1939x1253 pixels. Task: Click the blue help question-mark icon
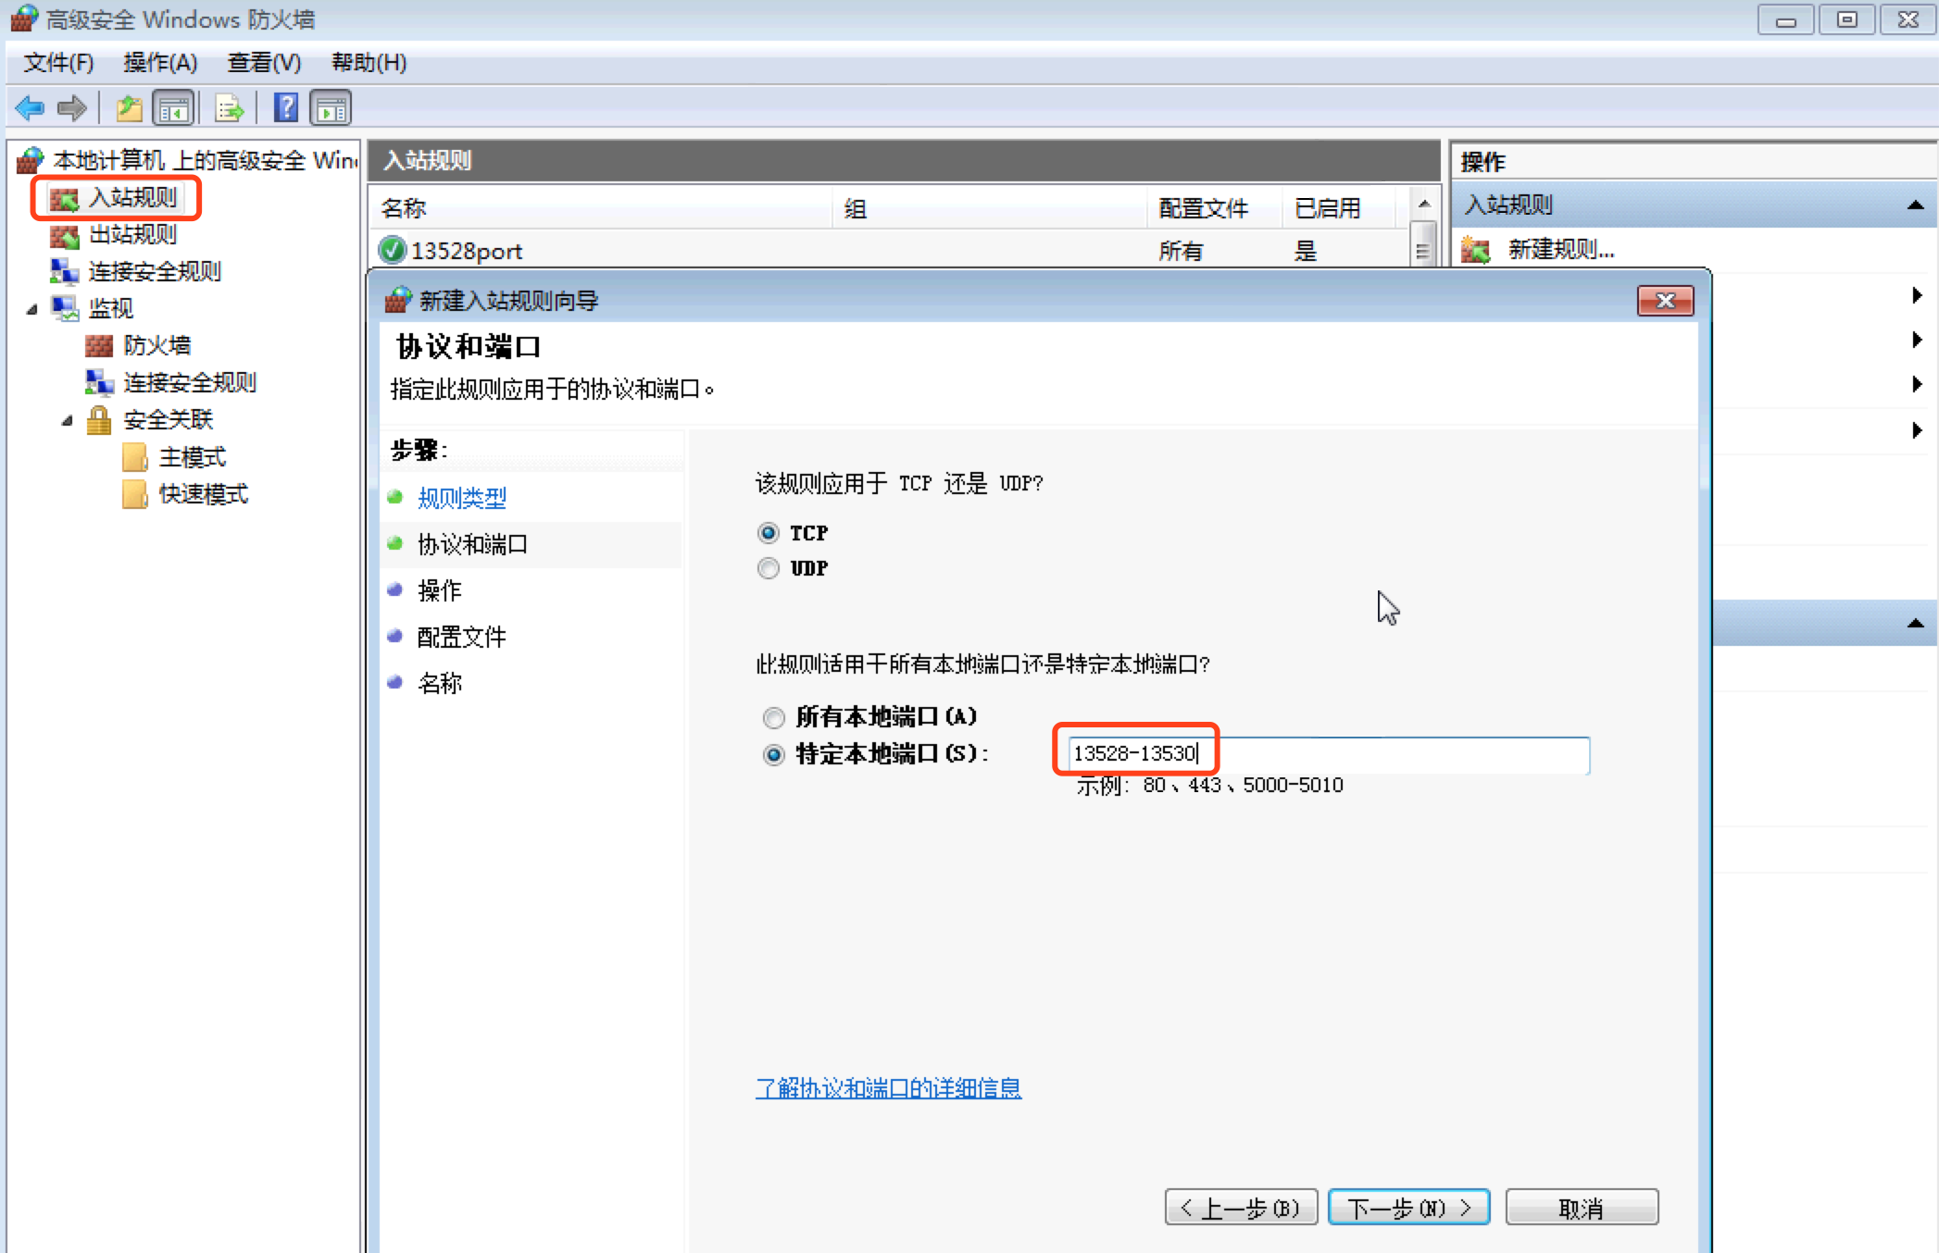(x=286, y=108)
